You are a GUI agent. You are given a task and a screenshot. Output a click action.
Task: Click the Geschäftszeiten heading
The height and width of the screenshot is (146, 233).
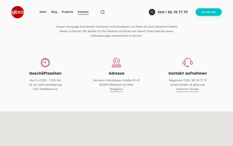pos(45,73)
